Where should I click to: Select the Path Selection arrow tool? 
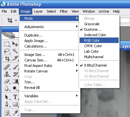pyautogui.click(x=7, y=97)
